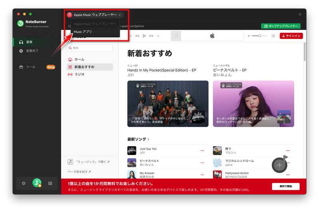Screen dimensions: 319x211
Task: Expand the 最新ソング section chevron
Action: point(148,139)
